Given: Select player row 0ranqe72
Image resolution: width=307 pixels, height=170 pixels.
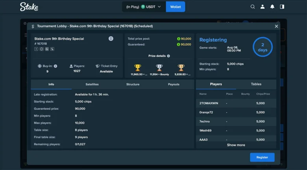Looking at the screenshot, I should click(236, 113).
